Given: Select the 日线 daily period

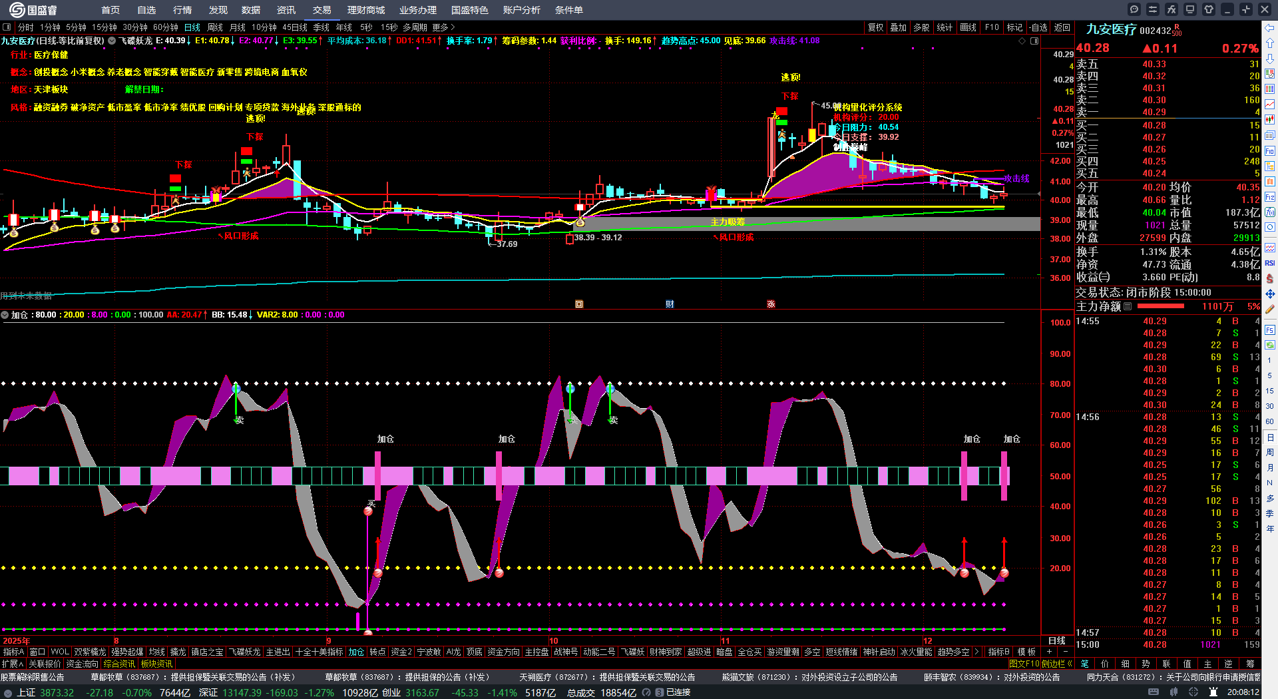Looking at the screenshot, I should pos(192,27).
